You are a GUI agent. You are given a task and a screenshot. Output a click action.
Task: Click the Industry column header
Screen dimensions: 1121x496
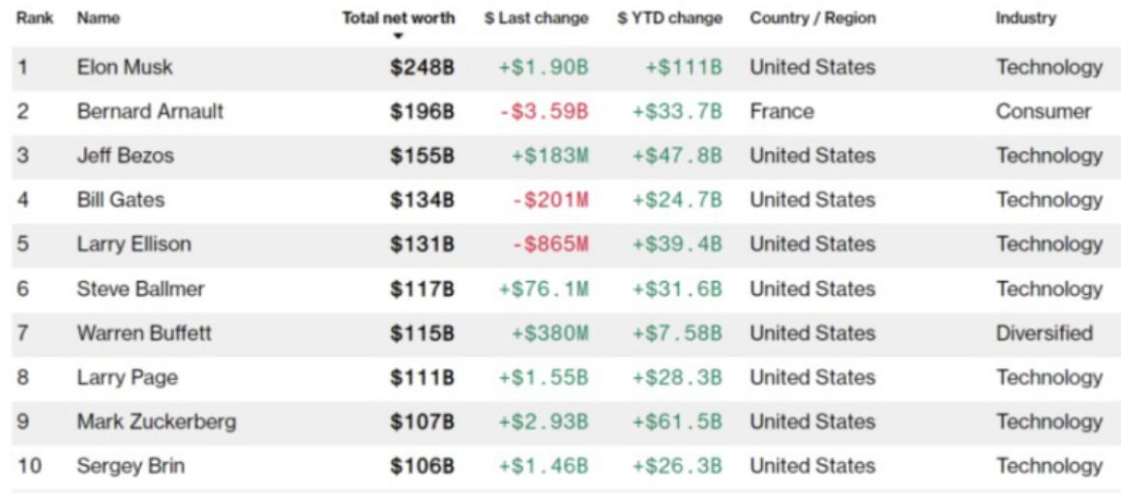click(1026, 18)
